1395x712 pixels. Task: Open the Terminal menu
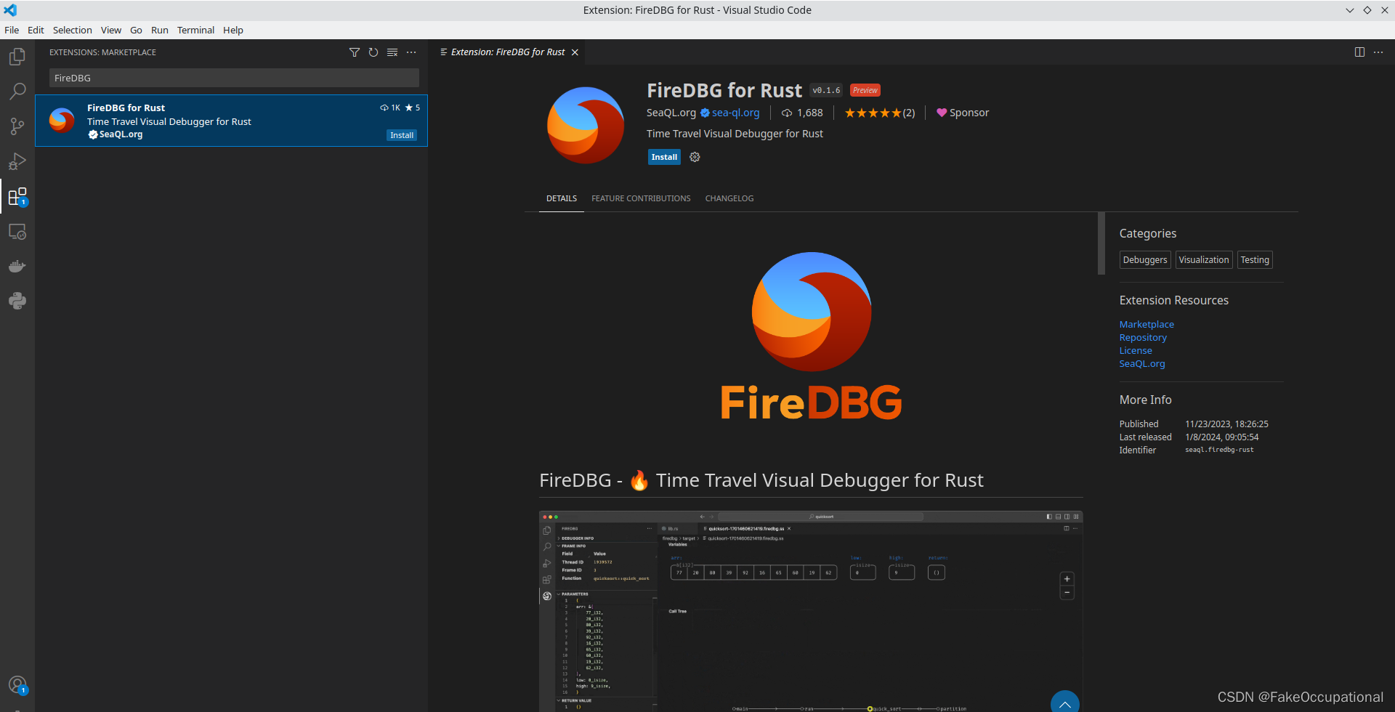click(195, 30)
